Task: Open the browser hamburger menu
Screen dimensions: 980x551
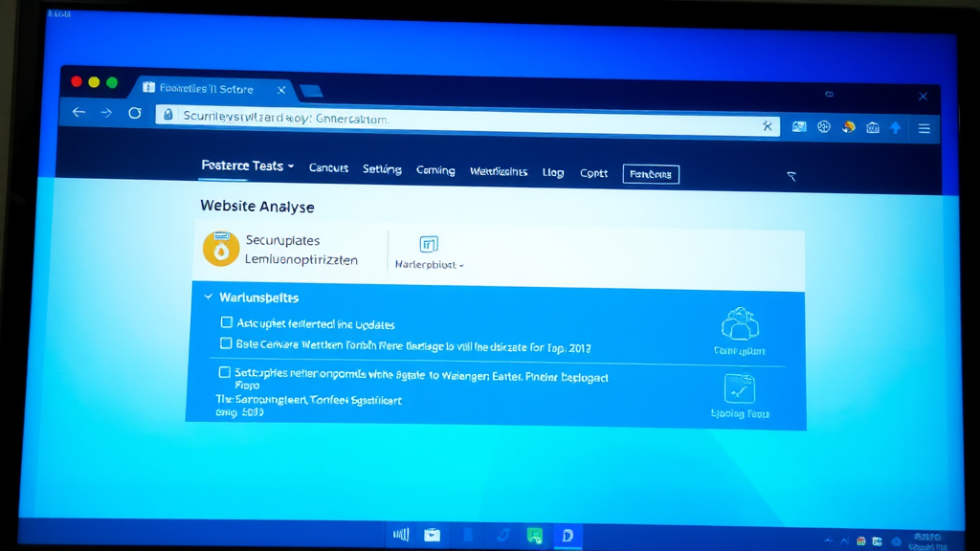Action: click(924, 127)
